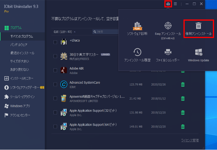Open ソフトウェアアップデーター section
217x150 pixels.
(x=22, y=88)
